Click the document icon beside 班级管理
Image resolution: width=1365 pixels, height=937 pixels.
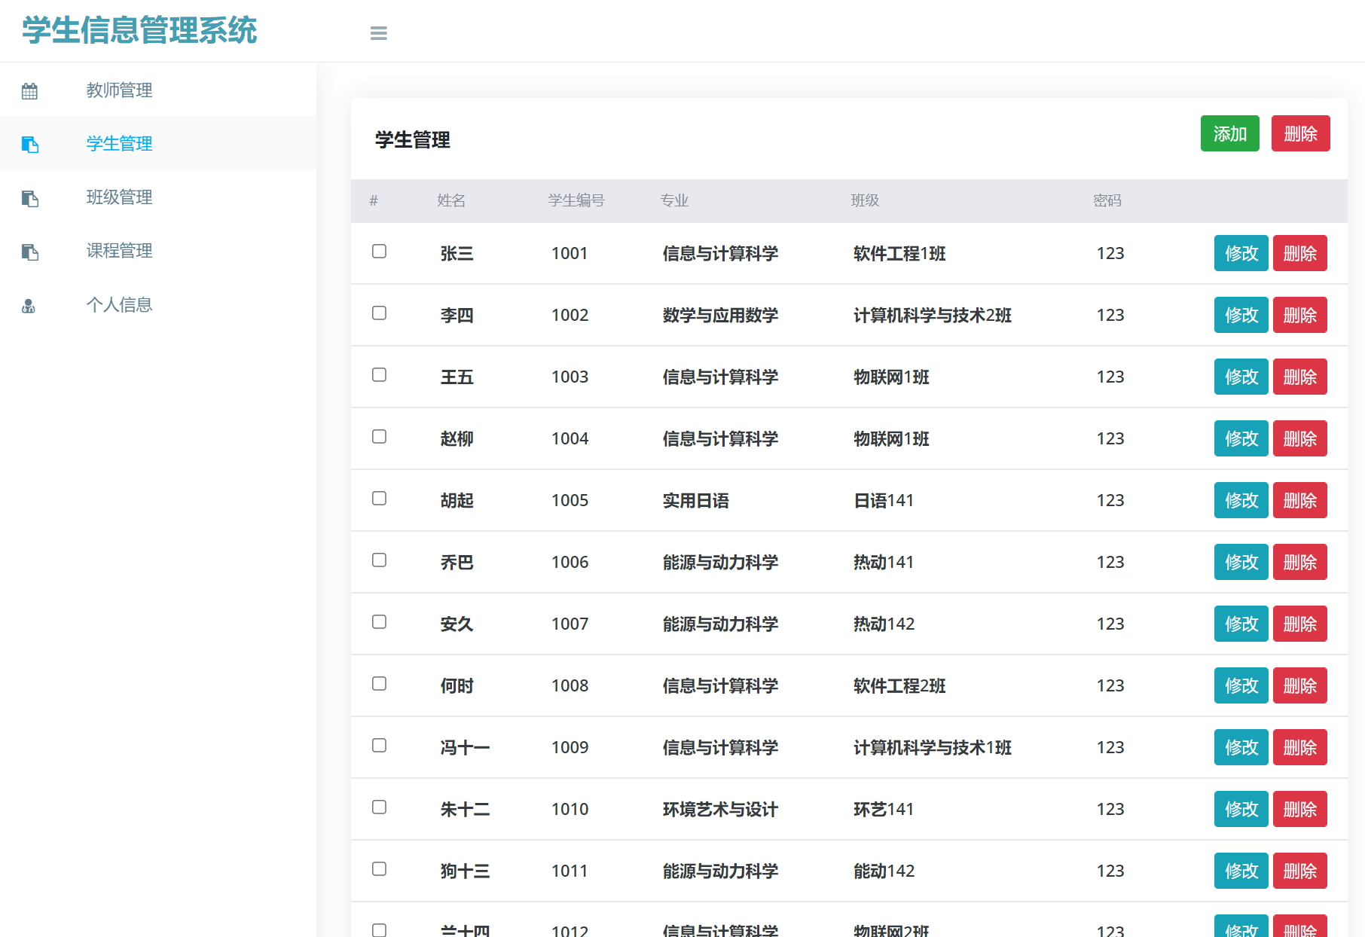click(x=30, y=198)
